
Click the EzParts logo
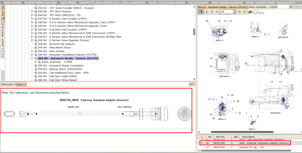[256, 12]
